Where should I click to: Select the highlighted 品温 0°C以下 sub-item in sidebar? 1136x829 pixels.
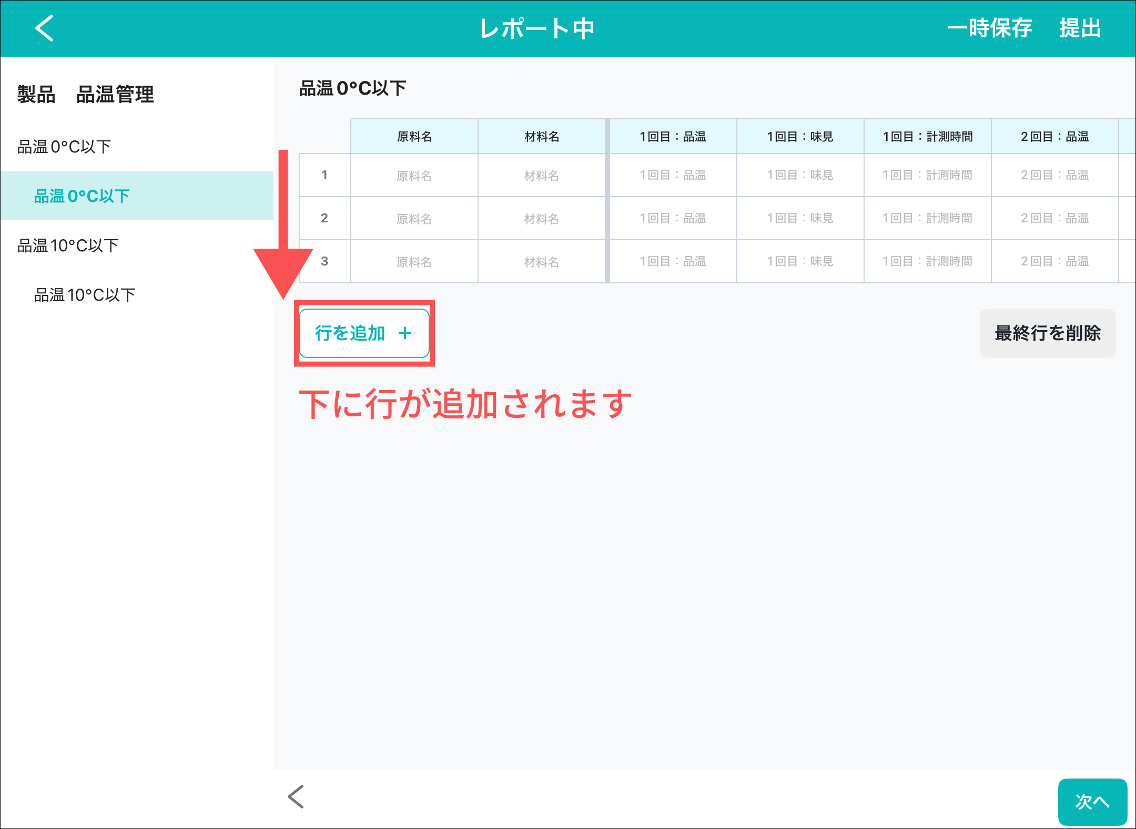[x=82, y=196]
